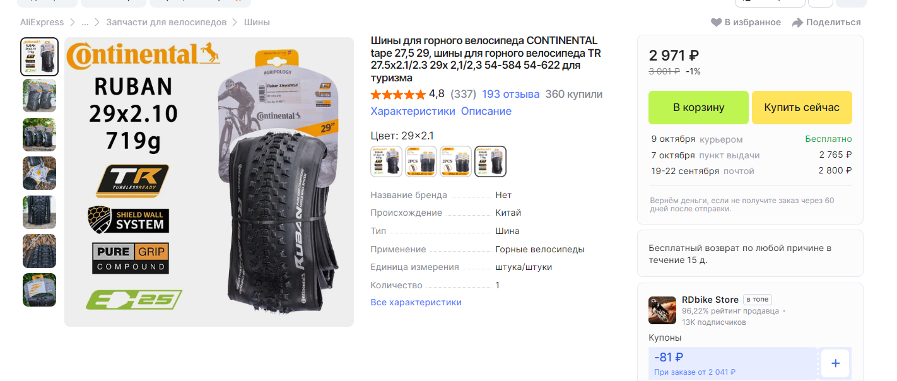The height and width of the screenshot is (381, 897).
Task: Select the second 2PCS color variant
Action: coord(455,161)
